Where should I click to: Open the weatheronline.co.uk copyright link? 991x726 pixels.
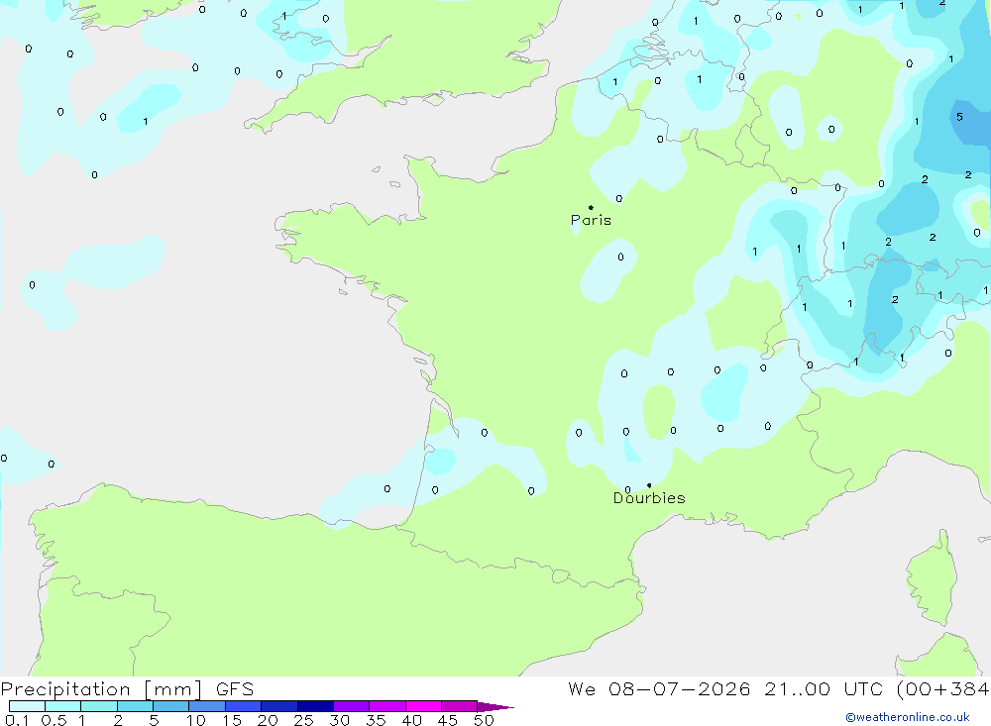(x=908, y=717)
